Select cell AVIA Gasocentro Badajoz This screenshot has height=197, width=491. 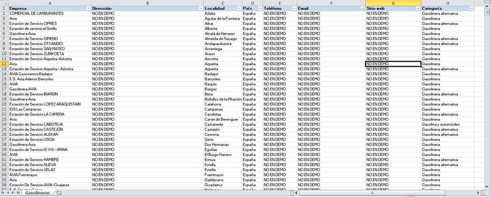click(x=50, y=74)
